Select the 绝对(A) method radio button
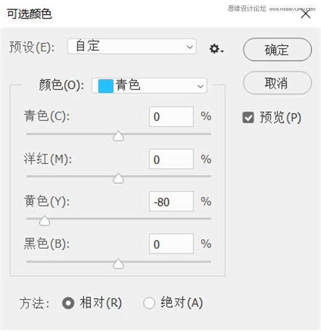The image size is (321, 331). (x=149, y=303)
